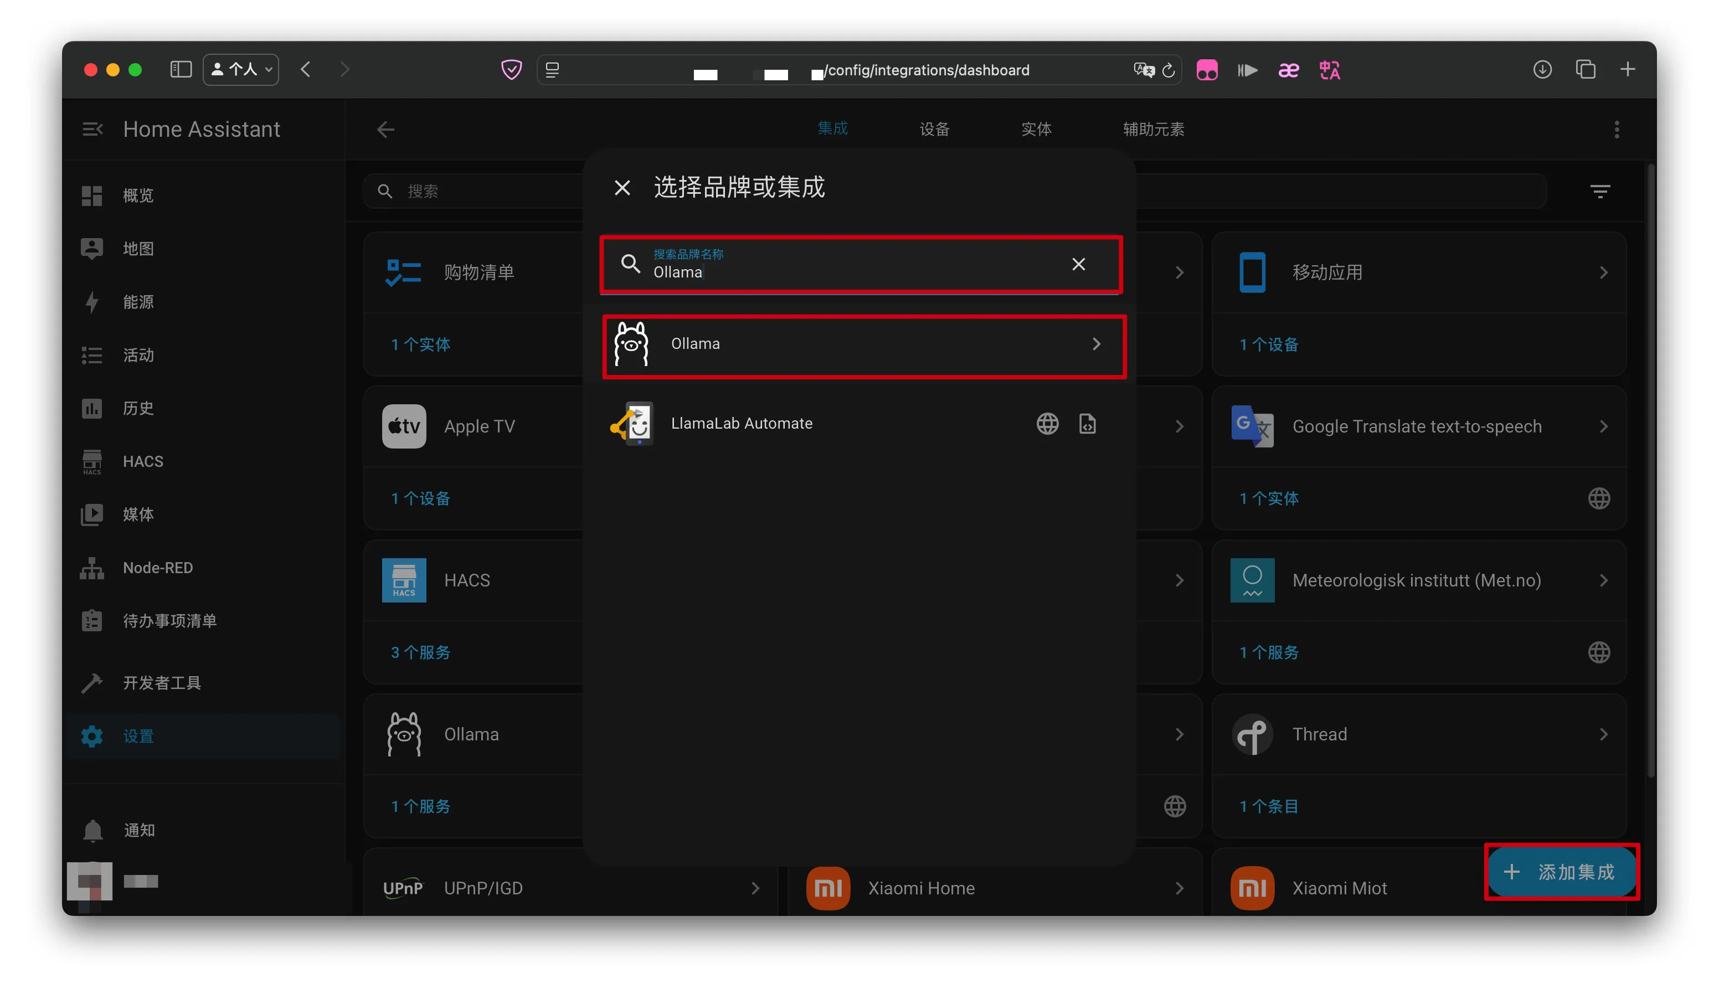Expand the Ollama integration result

(x=1095, y=344)
